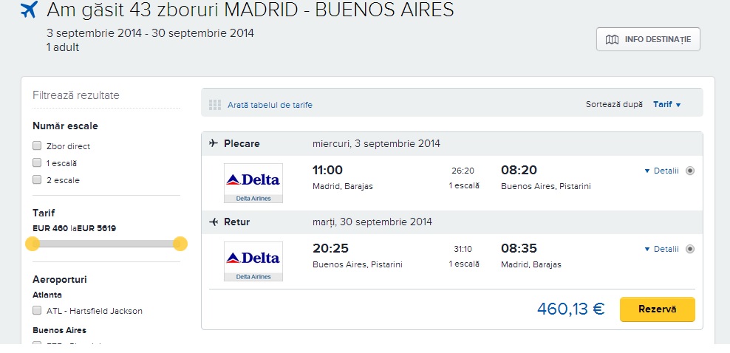This screenshot has height=353, width=730.
Task: Open the Tarif sort dropdown
Action: (x=666, y=105)
